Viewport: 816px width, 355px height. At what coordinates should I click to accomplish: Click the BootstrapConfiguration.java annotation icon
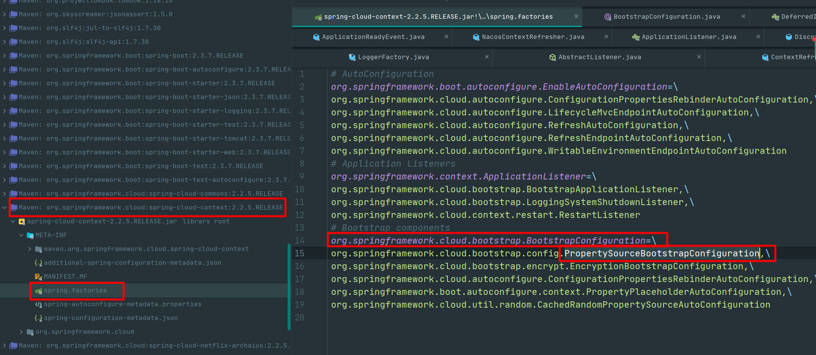tap(608, 17)
